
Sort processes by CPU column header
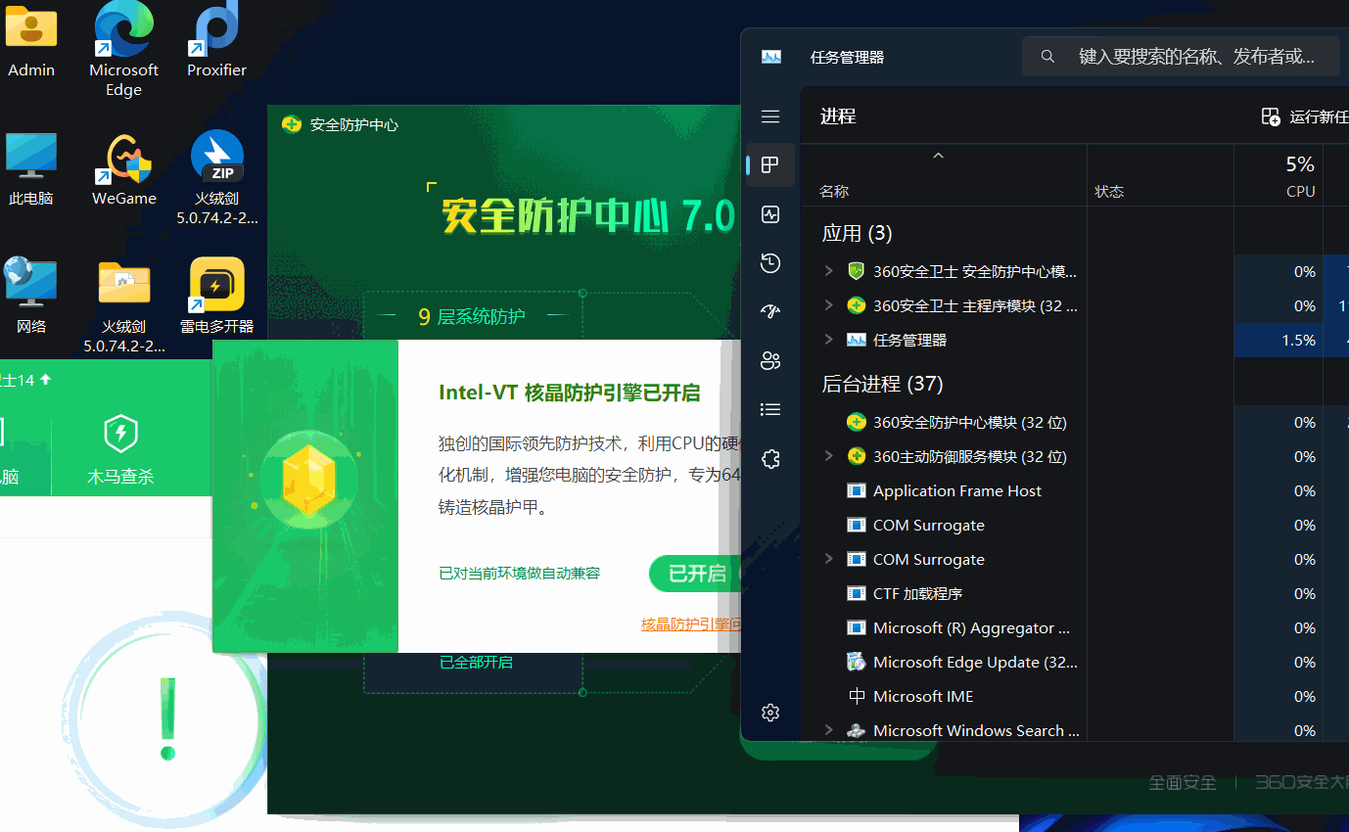(x=1299, y=192)
